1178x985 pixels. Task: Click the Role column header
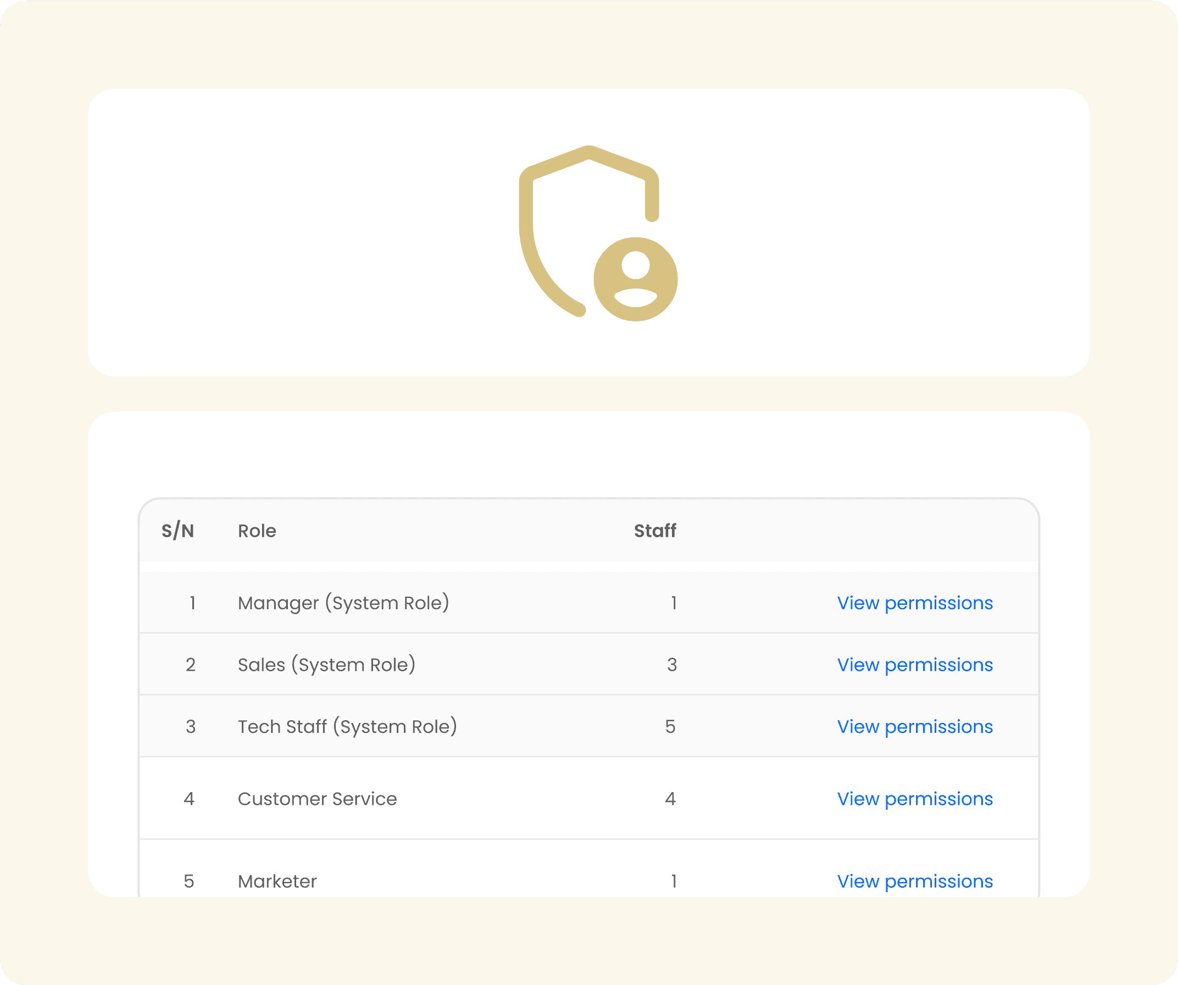click(x=257, y=531)
